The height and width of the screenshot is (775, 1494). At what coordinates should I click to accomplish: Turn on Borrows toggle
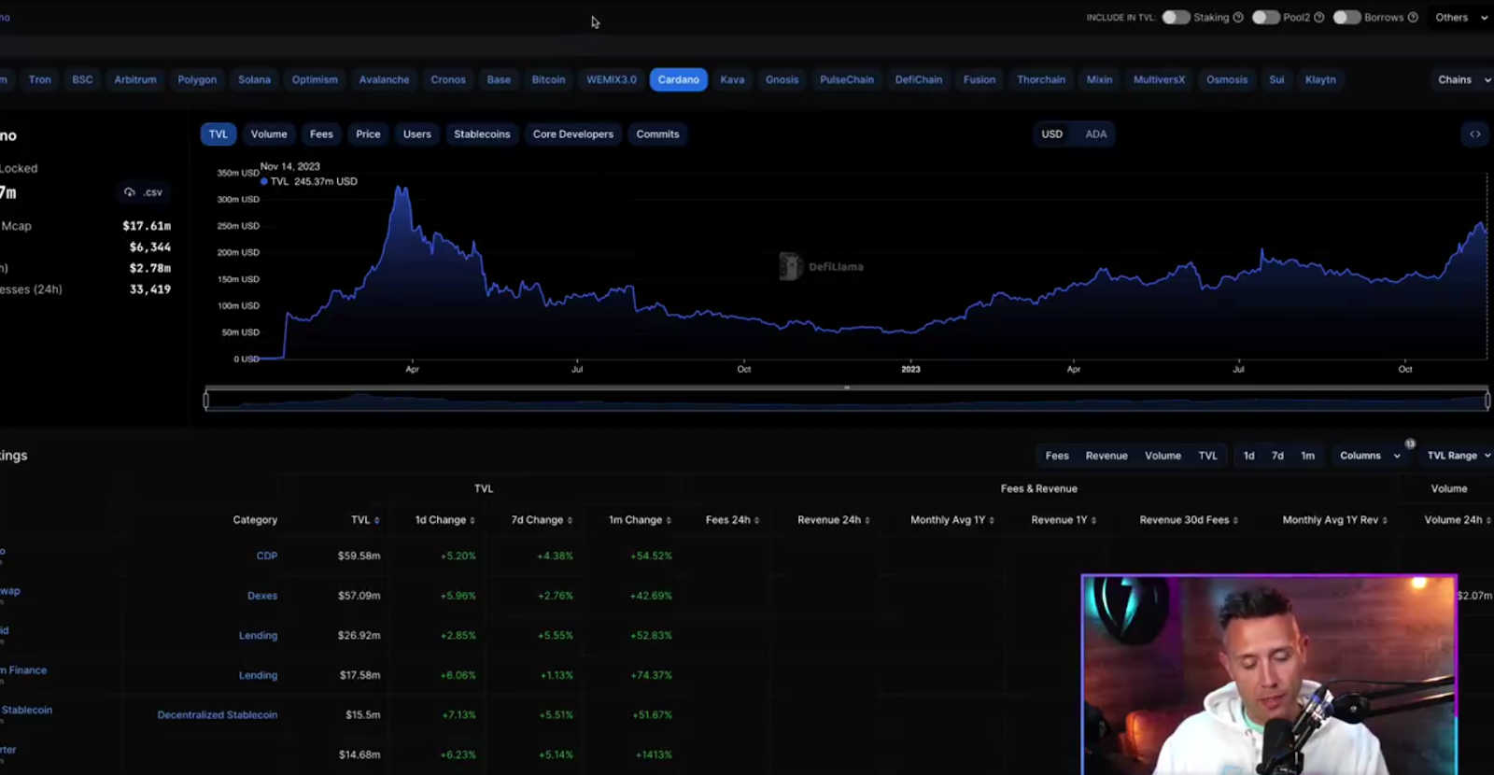1346,18
